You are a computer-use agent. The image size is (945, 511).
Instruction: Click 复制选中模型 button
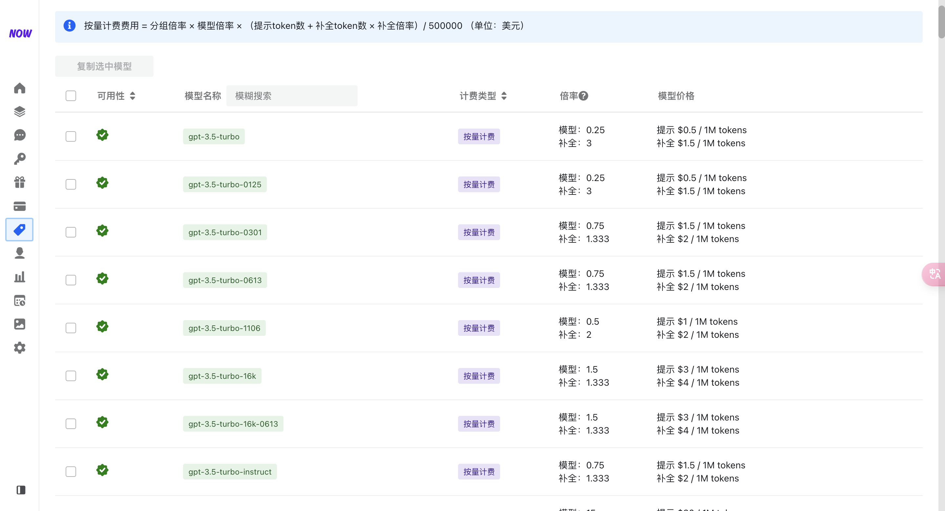[x=104, y=66]
